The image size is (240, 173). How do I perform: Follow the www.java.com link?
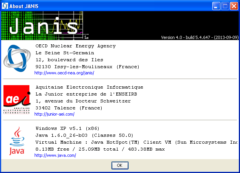tap(55, 155)
